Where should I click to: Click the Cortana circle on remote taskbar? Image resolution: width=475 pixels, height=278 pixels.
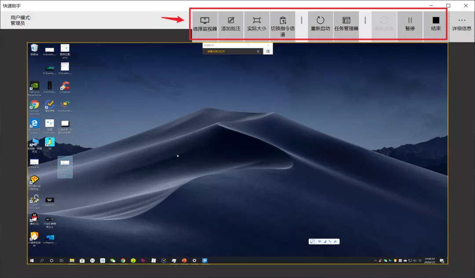pos(51,260)
